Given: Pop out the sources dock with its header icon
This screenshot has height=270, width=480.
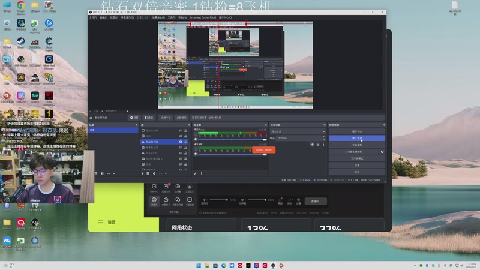Looking at the screenshot, I should [189, 125].
